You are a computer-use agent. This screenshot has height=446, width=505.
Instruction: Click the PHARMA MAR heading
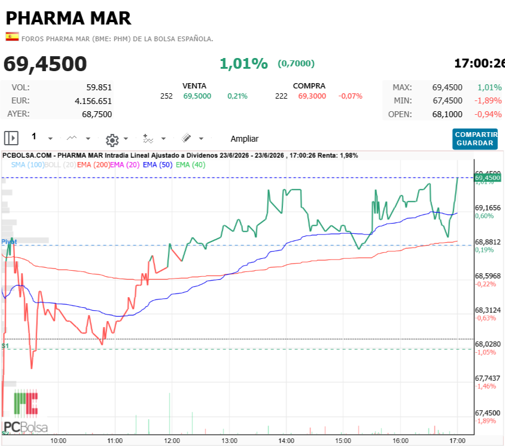click(x=69, y=18)
